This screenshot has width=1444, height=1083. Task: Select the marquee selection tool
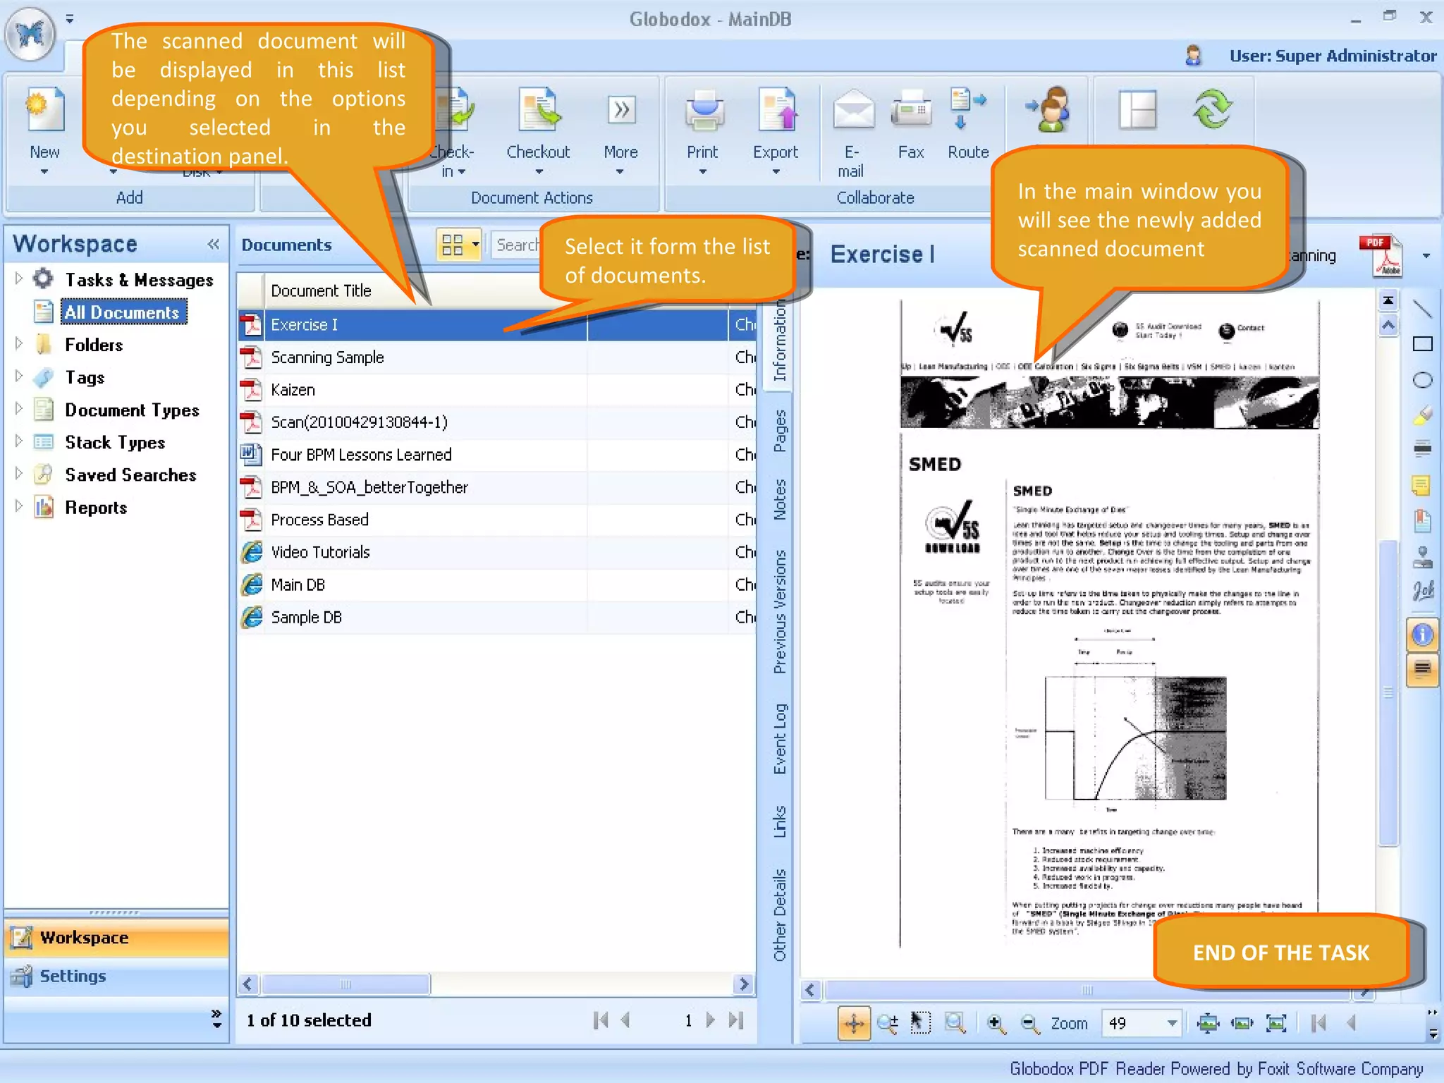point(920,1023)
